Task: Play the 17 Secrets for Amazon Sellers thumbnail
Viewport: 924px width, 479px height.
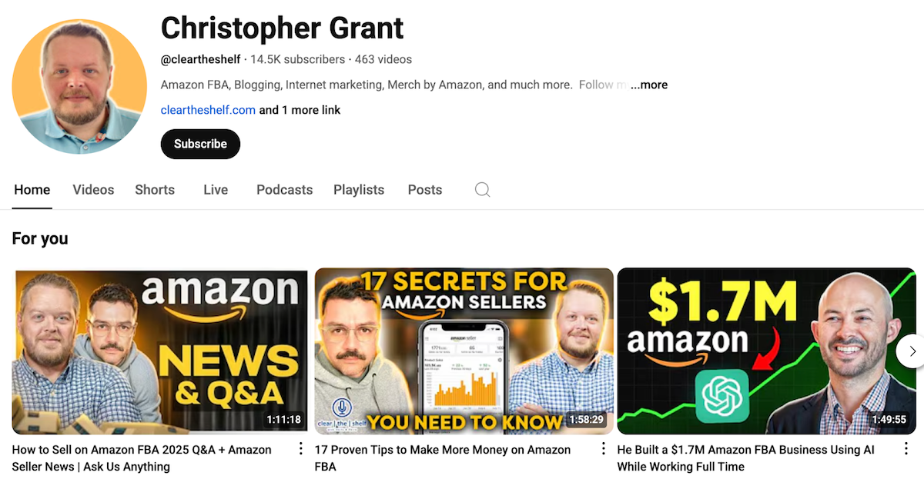Action: pos(464,351)
